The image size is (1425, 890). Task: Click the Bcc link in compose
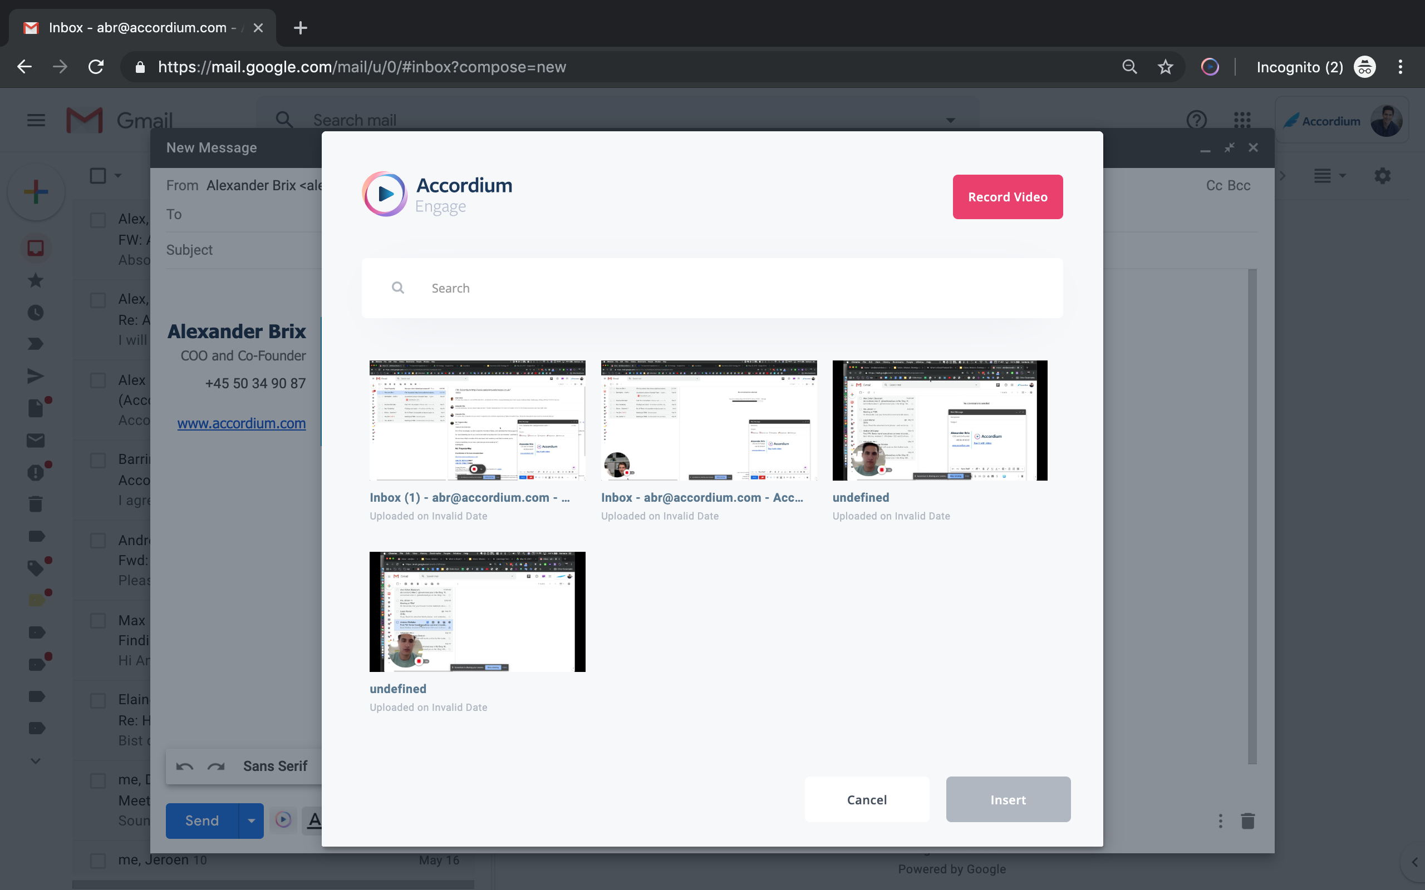[1239, 185]
